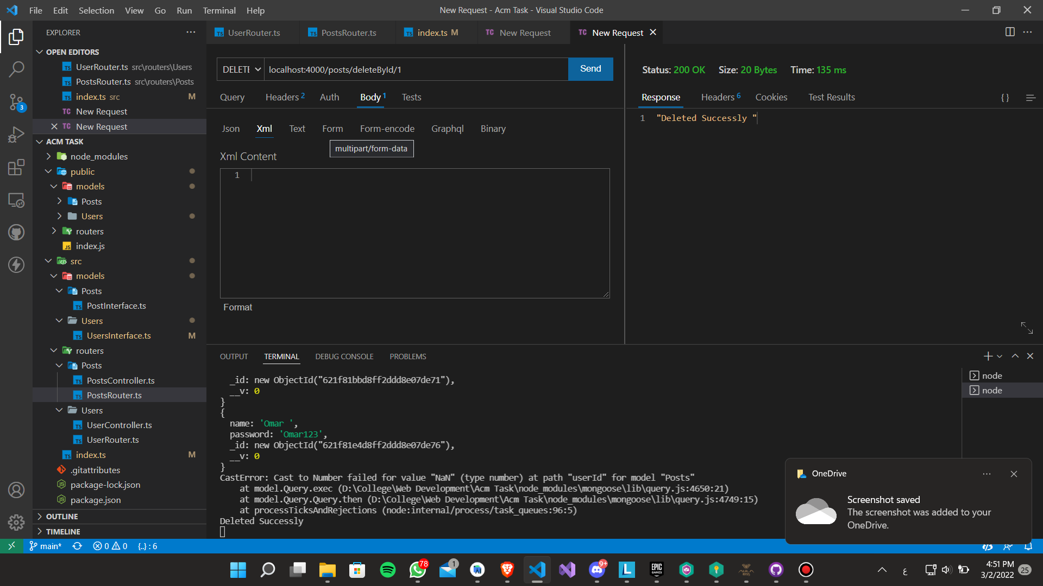Click the Accounts icon above settings

(x=16, y=489)
